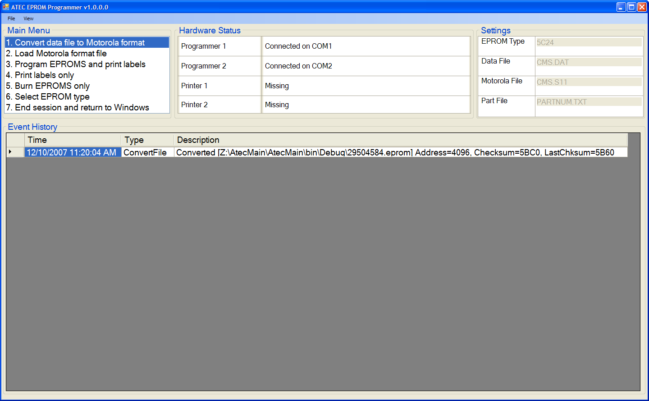Choose Load Motorola format file option

(87, 53)
